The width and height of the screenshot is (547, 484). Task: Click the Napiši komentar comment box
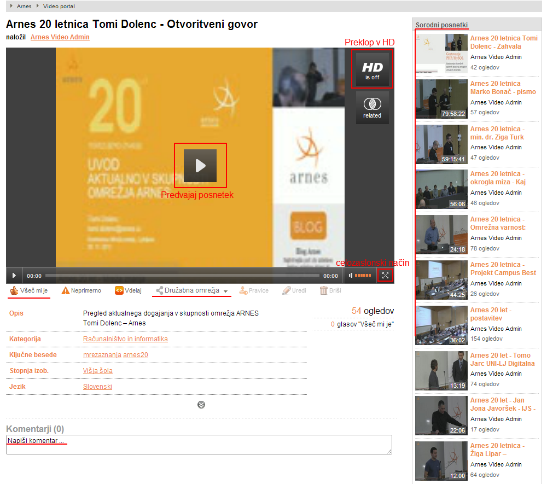tap(199, 445)
